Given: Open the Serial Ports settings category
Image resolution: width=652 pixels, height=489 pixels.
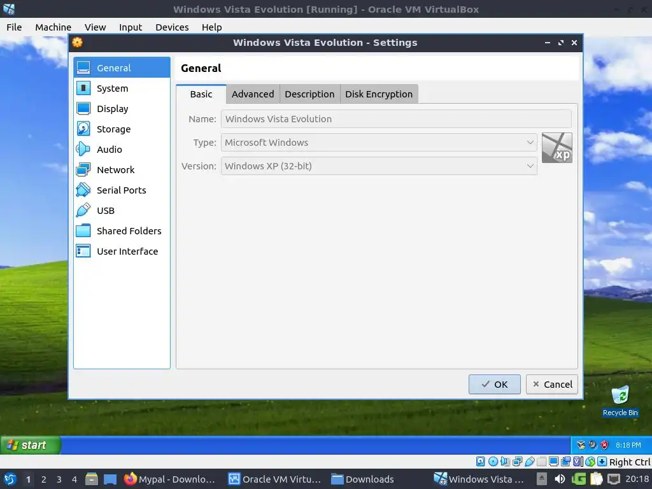Looking at the screenshot, I should [122, 190].
